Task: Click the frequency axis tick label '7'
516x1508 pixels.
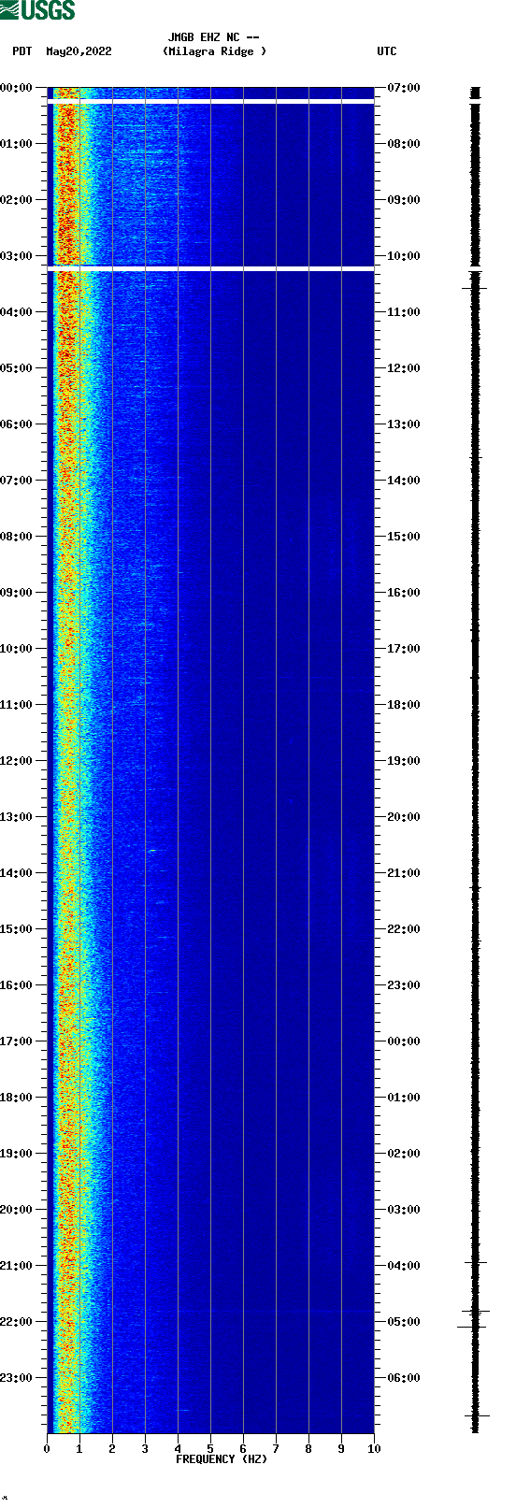Action: coord(276,1449)
